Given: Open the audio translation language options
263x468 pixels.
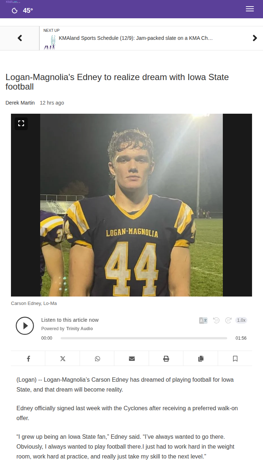Looking at the screenshot, I should (x=203, y=320).
